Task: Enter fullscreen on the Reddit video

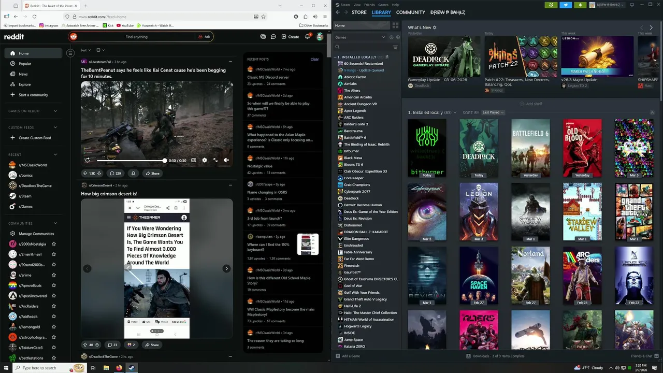Action: pos(215,161)
